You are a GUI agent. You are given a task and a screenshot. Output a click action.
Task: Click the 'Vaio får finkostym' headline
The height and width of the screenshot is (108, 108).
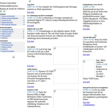[89, 37]
